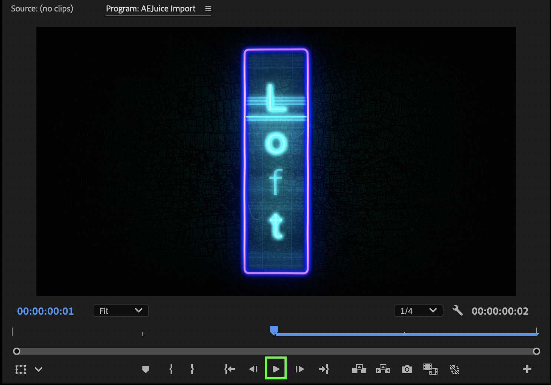Go to In point

230,369
